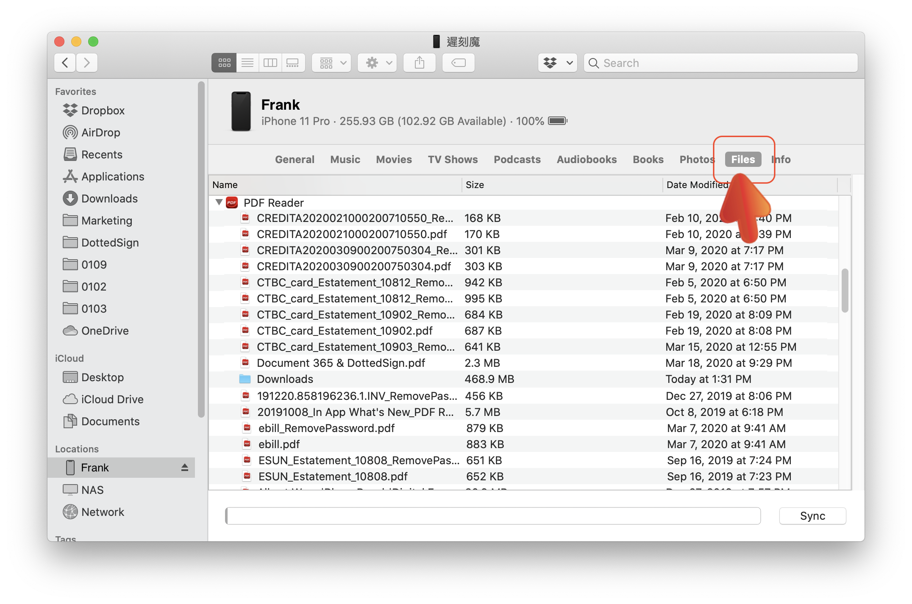
Task: Click the PDF Reader app icon
Action: [232, 202]
